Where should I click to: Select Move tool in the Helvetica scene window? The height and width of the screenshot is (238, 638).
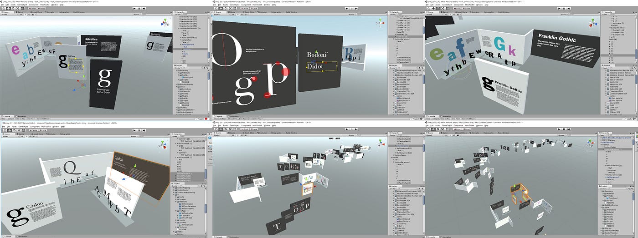[9, 9]
